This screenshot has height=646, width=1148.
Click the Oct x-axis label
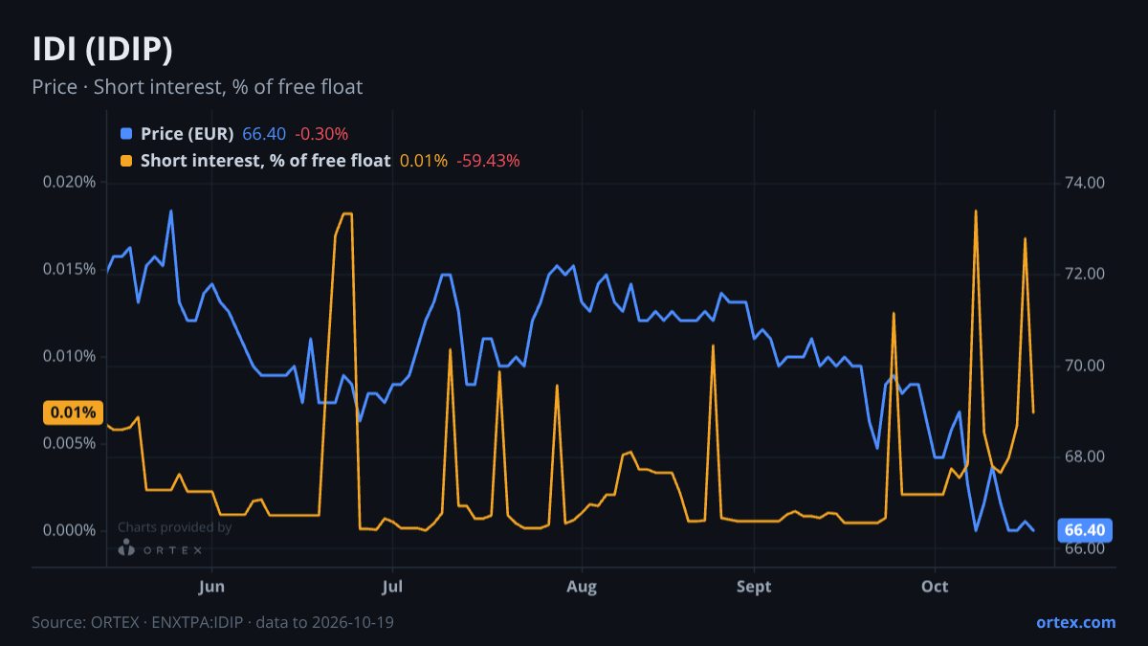935,587
